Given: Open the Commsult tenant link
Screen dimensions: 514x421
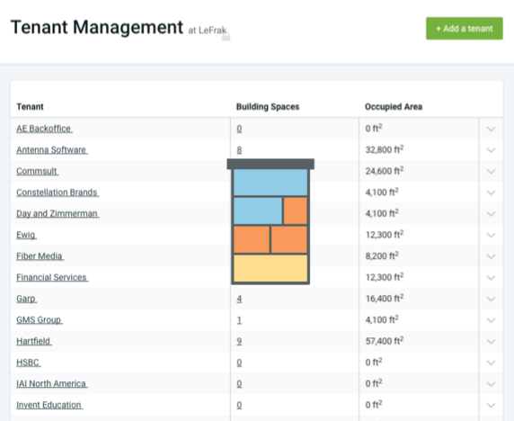Looking at the screenshot, I should pos(38,171).
